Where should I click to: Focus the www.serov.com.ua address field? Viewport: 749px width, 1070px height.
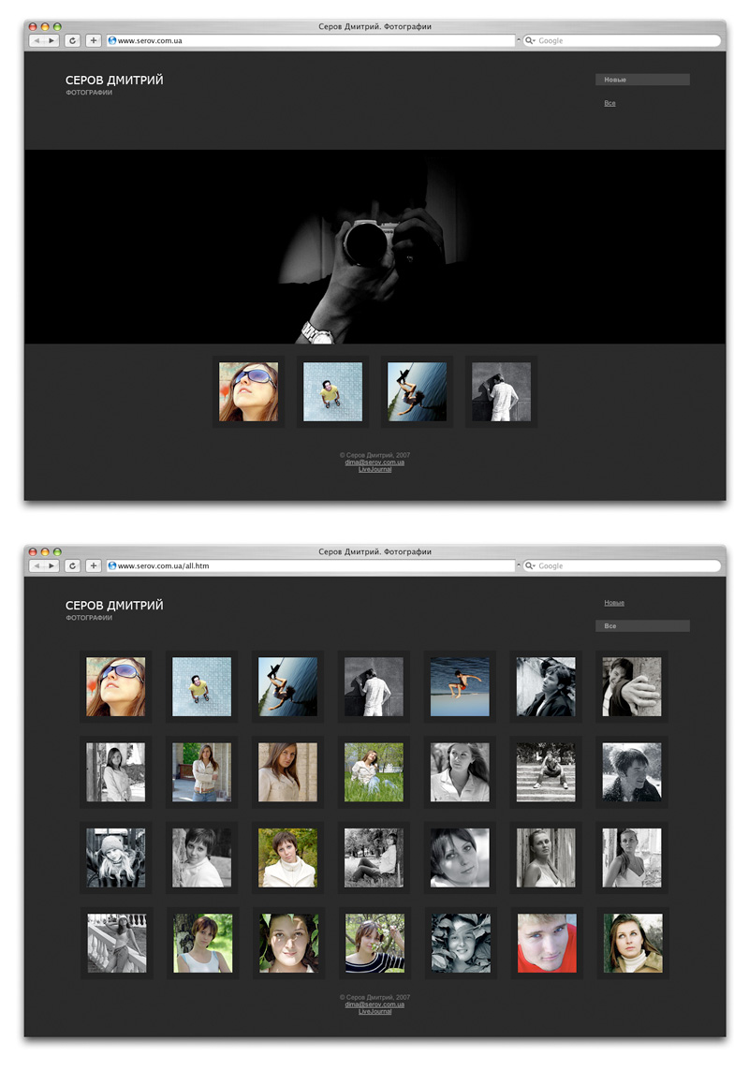coord(311,40)
